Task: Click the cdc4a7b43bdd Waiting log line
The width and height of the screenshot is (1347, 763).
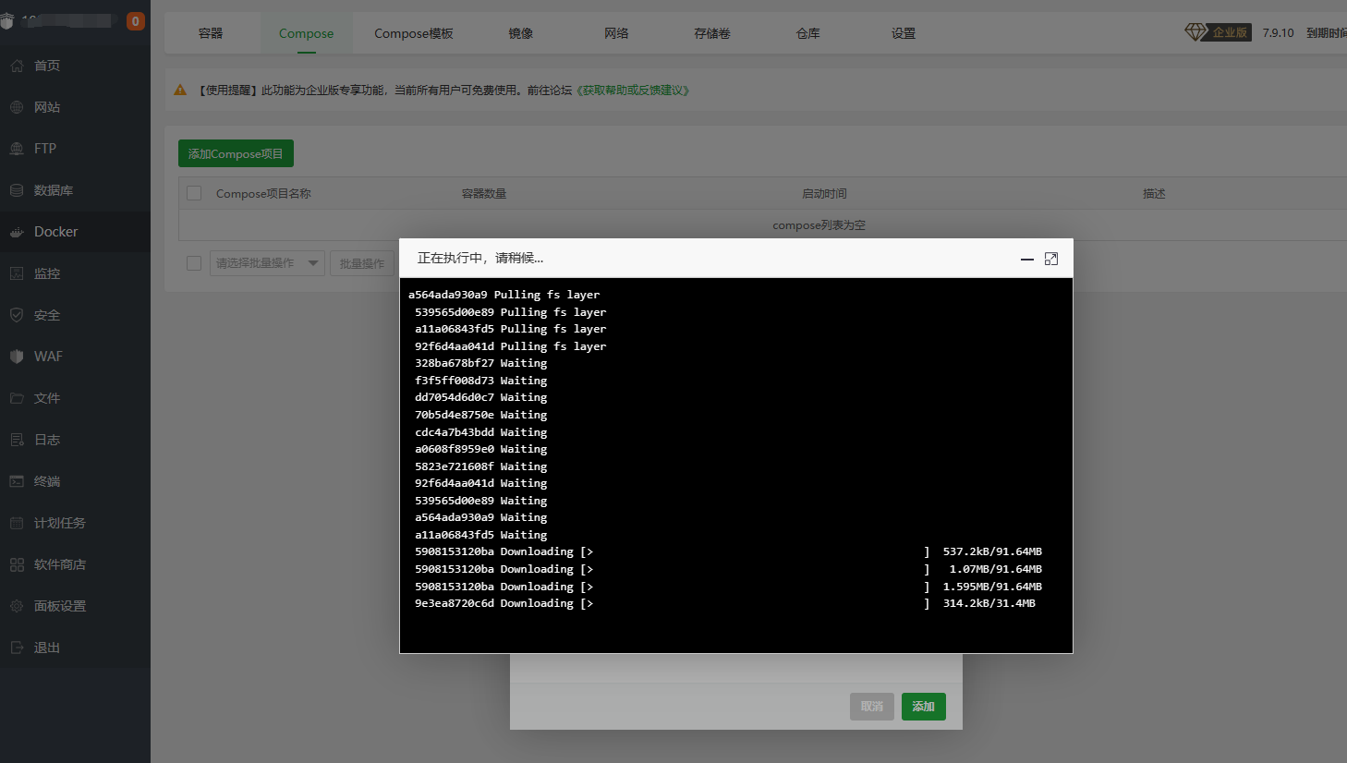Action: click(x=480, y=432)
